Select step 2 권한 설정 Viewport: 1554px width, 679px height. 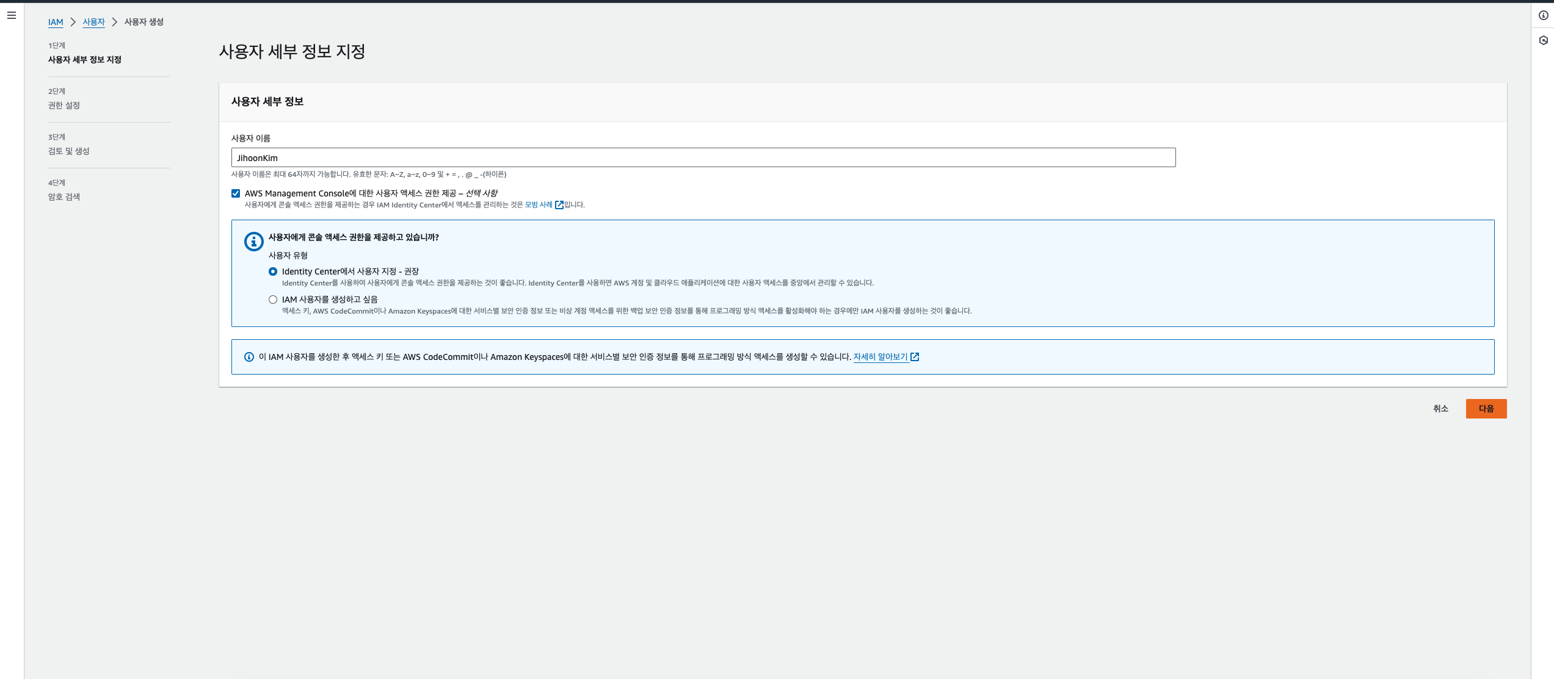pos(64,106)
